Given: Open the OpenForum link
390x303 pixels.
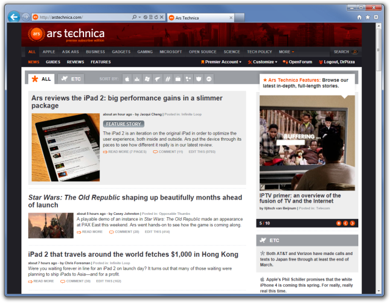Looking at the screenshot, I should point(297,62).
